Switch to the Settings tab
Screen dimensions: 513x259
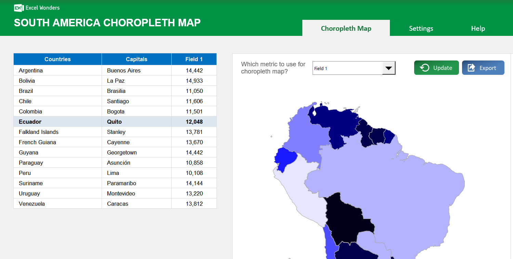point(421,28)
